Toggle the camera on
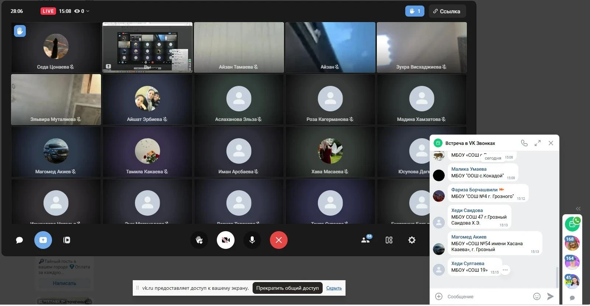The width and height of the screenshot is (590, 306). point(226,240)
